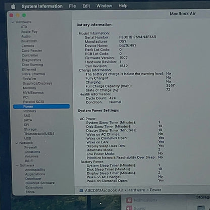This screenshot has width=210, height=210.
Task: Select NVMExpress in the sidebar
Action: [x=33, y=92]
